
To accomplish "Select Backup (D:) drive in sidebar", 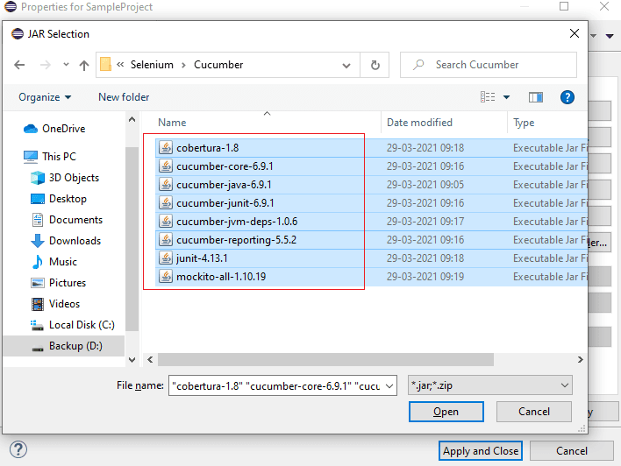I will click(x=75, y=346).
